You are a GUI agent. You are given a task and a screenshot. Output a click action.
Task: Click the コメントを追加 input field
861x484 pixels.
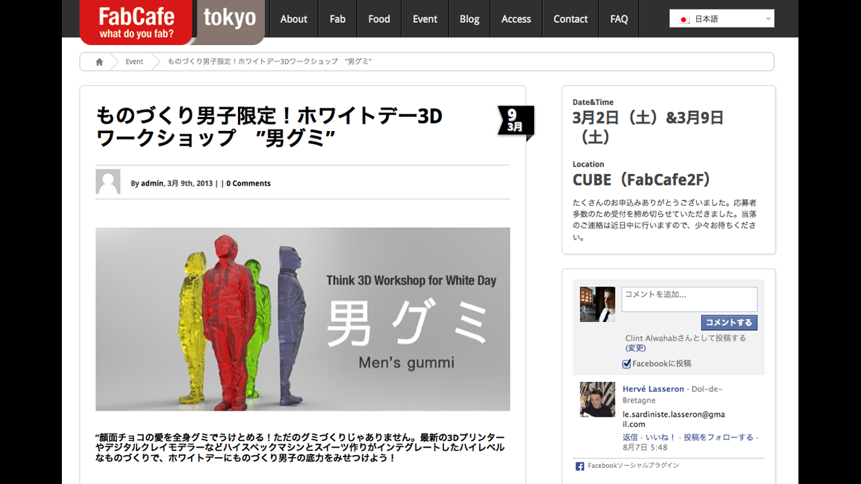point(689,299)
